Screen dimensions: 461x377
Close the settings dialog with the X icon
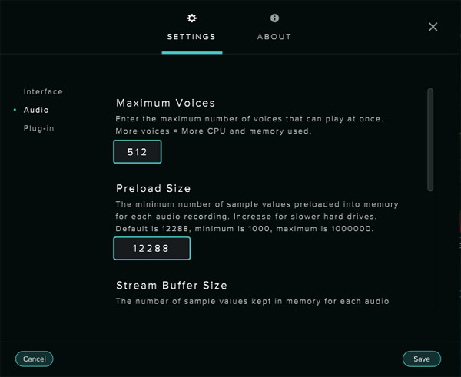(433, 27)
